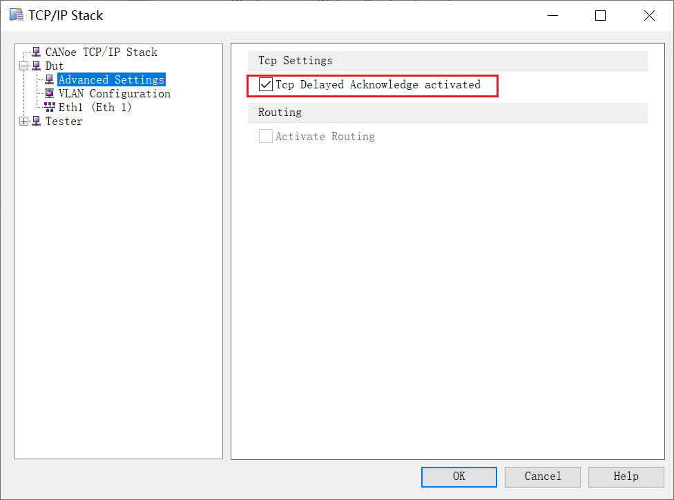Maximize the TCP/IP Stack window
The height and width of the screenshot is (500, 674).
tap(600, 16)
